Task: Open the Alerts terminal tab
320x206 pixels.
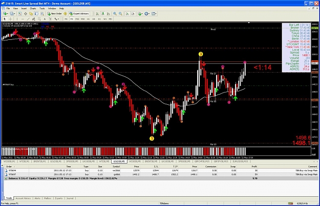Action: 37,198
